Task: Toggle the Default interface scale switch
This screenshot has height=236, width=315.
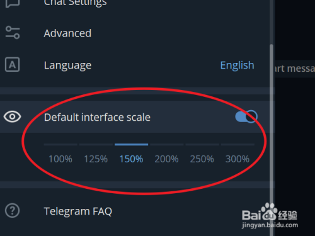Action: click(x=246, y=116)
